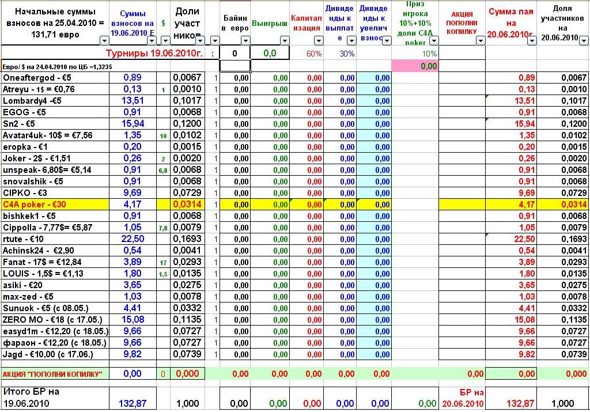Open filter dropdown for Доля участников на 20.06.2010 column

click(584, 40)
